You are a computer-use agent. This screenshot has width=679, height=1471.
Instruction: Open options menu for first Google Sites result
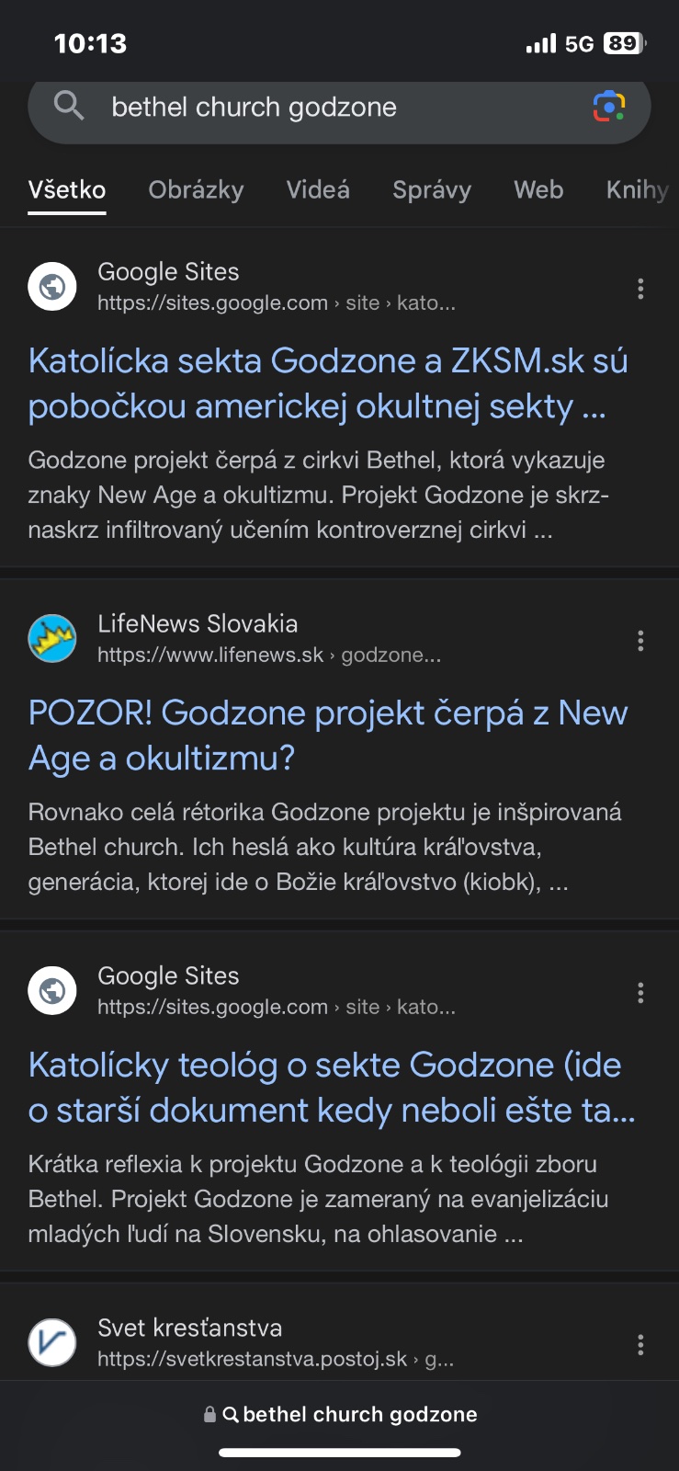click(x=640, y=289)
